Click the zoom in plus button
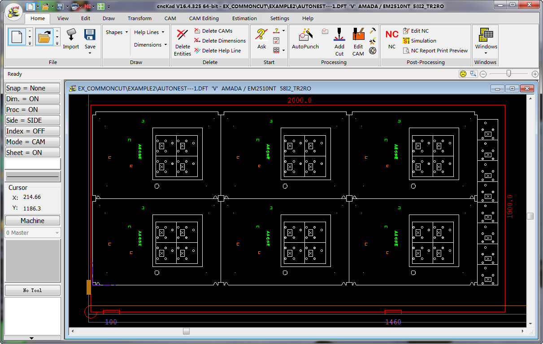The width and height of the screenshot is (543, 344). click(535, 74)
